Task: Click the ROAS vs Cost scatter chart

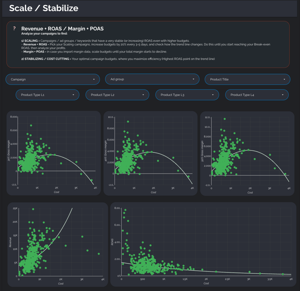Action: [x=203, y=244]
